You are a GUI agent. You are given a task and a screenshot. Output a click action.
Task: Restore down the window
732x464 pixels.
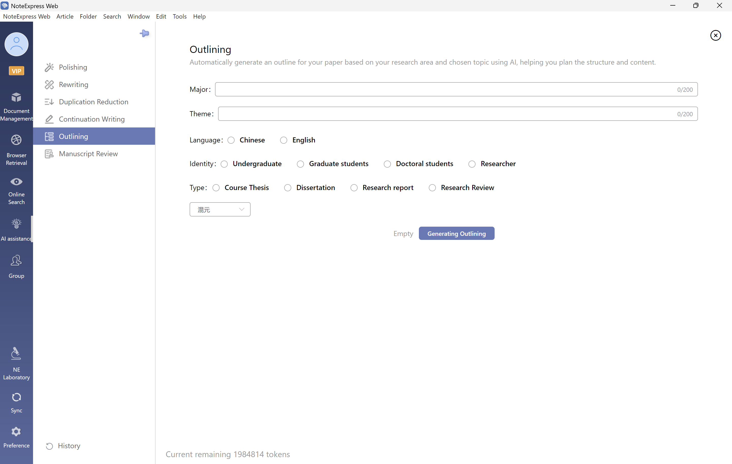pyautogui.click(x=696, y=6)
